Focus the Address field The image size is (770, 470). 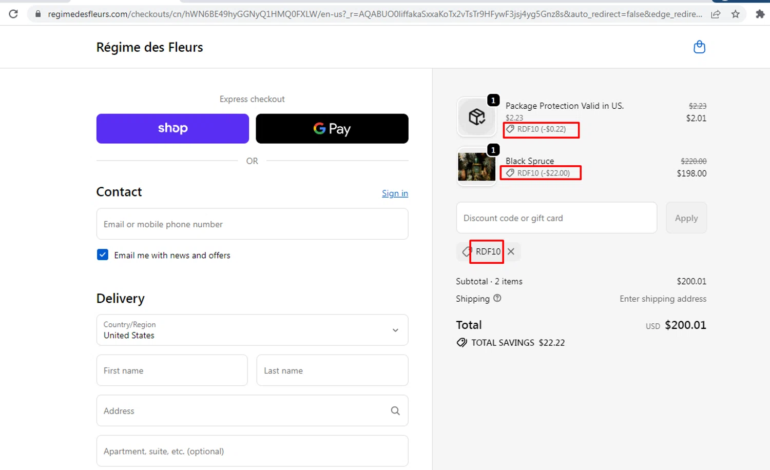(x=252, y=410)
